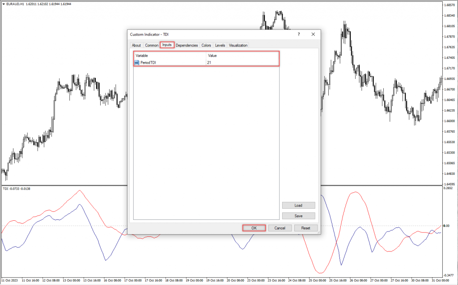Viewport: 458px width, 285px height.
Task: Click the EURAUD,H1 chart title arrow
Action: coord(4,4)
